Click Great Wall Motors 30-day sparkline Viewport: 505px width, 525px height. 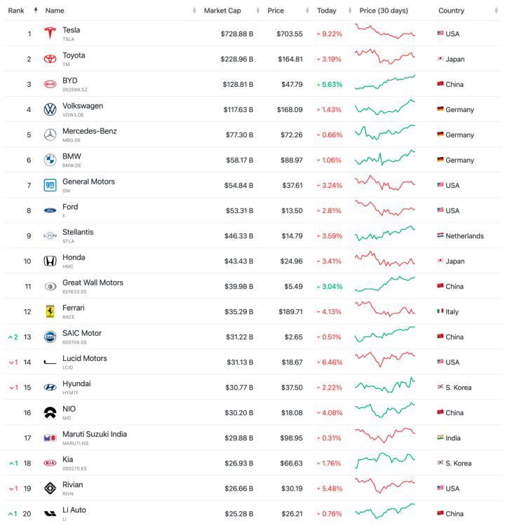384,285
